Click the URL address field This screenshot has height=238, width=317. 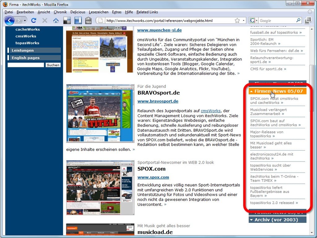[169, 21]
